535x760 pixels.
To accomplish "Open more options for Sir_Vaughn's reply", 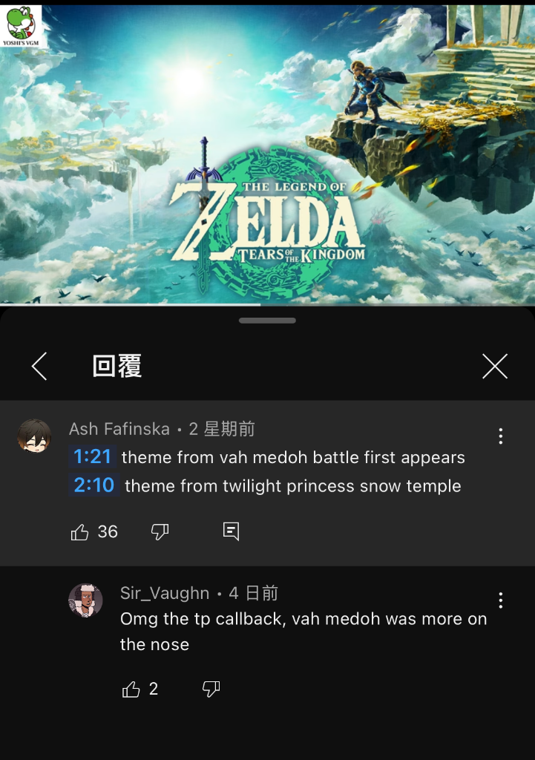I will click(x=501, y=600).
